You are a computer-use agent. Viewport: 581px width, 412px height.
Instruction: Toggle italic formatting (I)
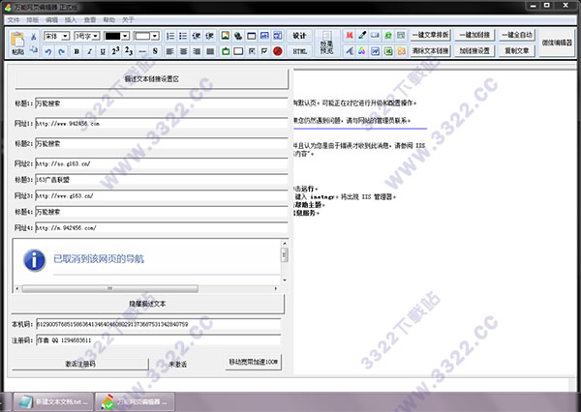(x=89, y=51)
